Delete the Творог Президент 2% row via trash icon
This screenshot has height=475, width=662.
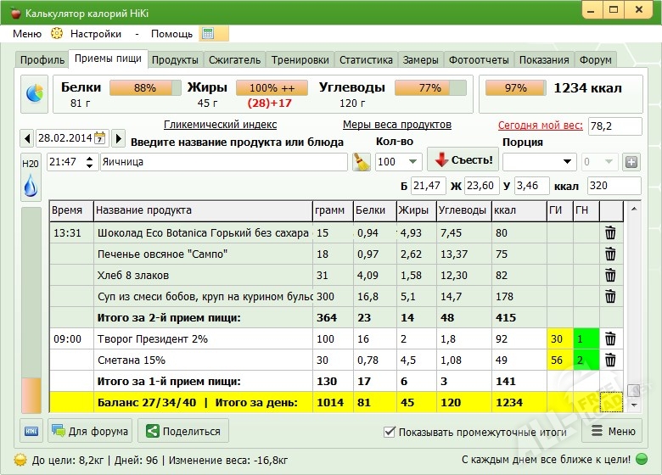pyautogui.click(x=609, y=338)
